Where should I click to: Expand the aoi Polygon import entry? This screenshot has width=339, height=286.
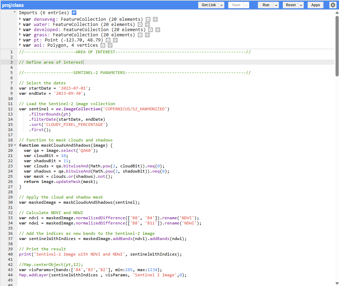20,45
